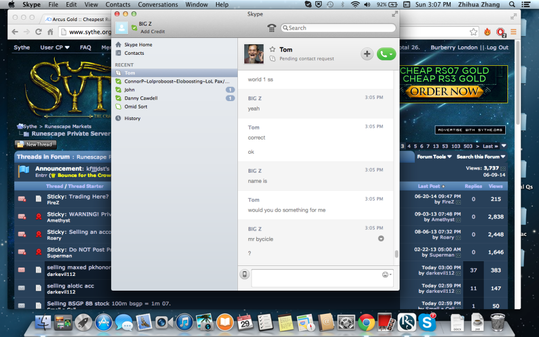Open Skype Home in the sidebar

coord(138,45)
